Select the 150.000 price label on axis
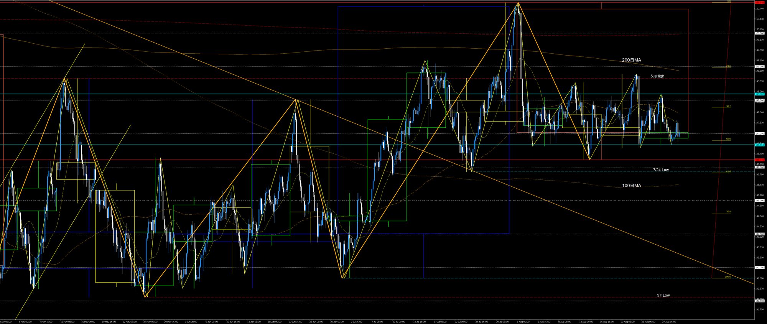The width and height of the screenshot is (767, 324). click(x=759, y=33)
